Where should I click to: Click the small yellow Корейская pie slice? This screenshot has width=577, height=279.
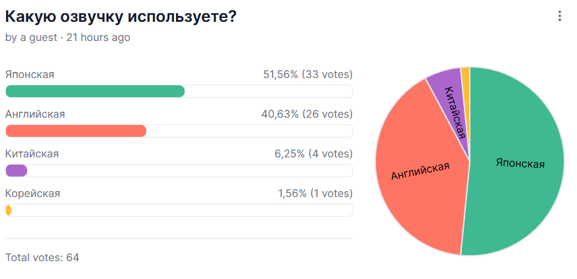[466, 74]
